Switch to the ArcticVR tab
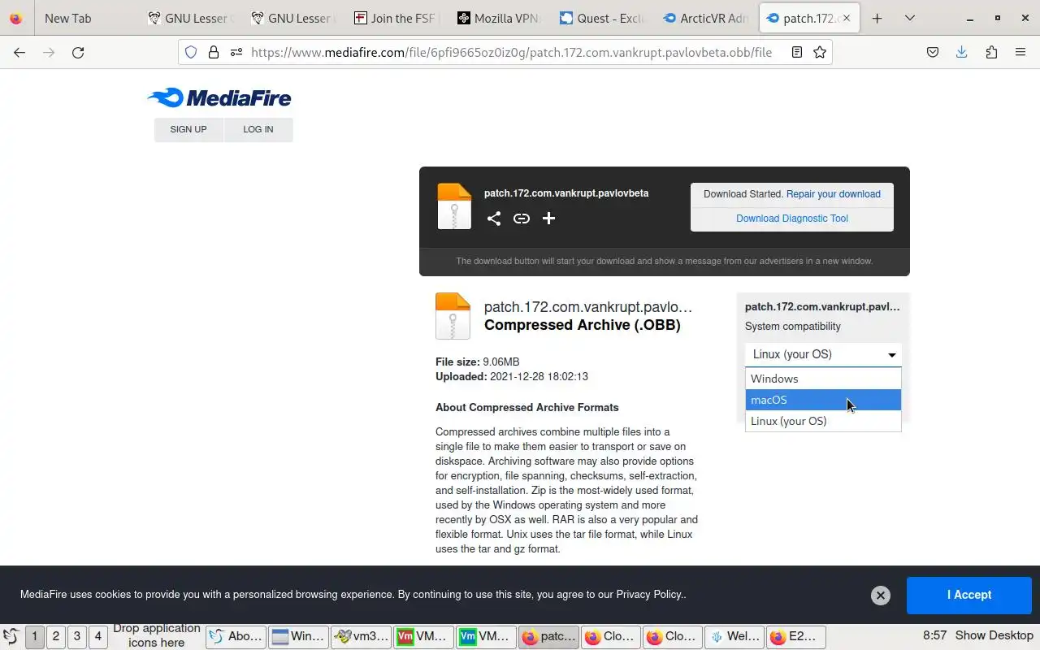The image size is (1040, 650). tap(704, 18)
